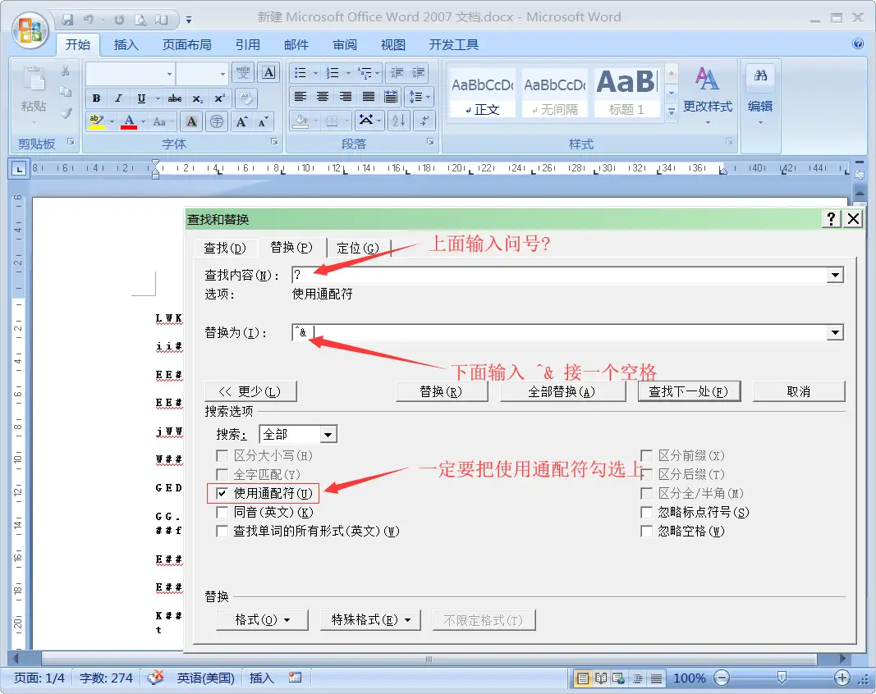Click the Change Styles (更改样式) icon
Image resolution: width=876 pixels, height=694 pixels.
707,90
